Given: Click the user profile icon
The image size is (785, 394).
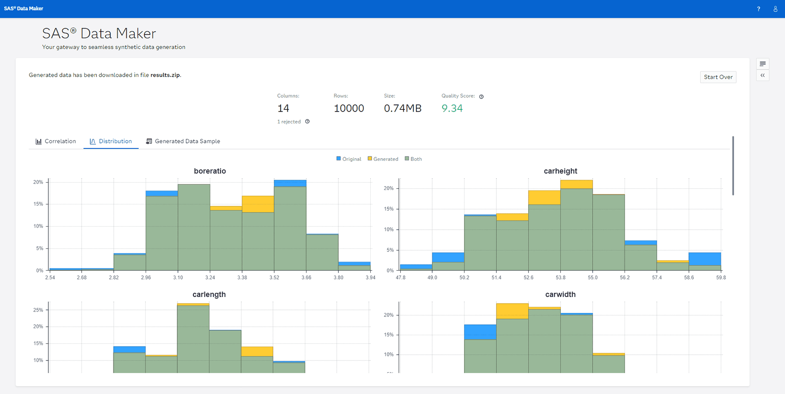Looking at the screenshot, I should (775, 8).
